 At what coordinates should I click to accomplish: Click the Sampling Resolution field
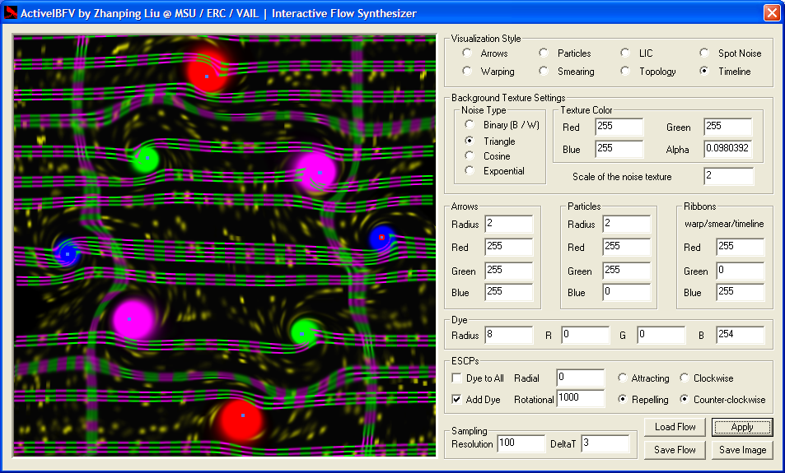[521, 444]
